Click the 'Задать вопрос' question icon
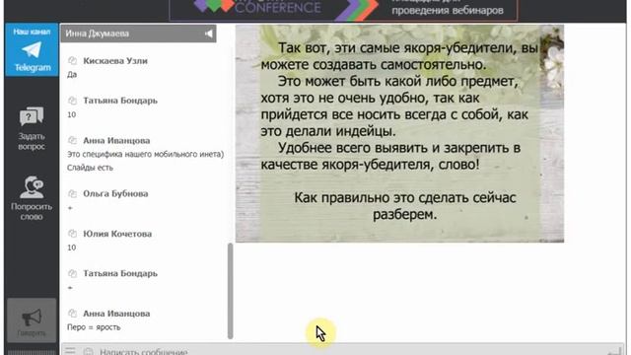The image size is (631, 355). pyautogui.click(x=32, y=116)
